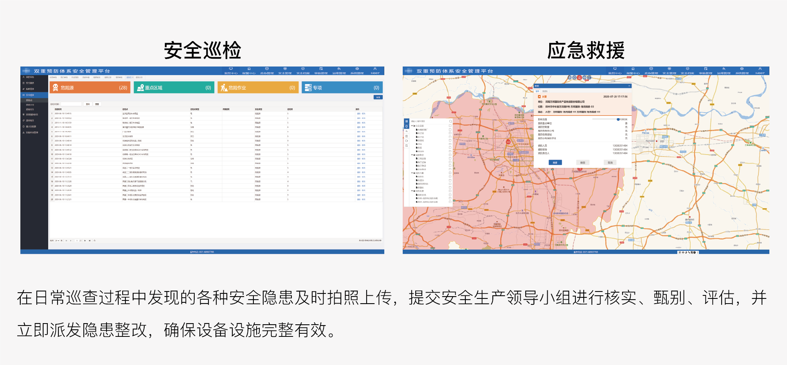787x365 pixels.
Task: Open 报警中心 alarm icon in 应急救援 screenshot
Action: click(x=633, y=69)
